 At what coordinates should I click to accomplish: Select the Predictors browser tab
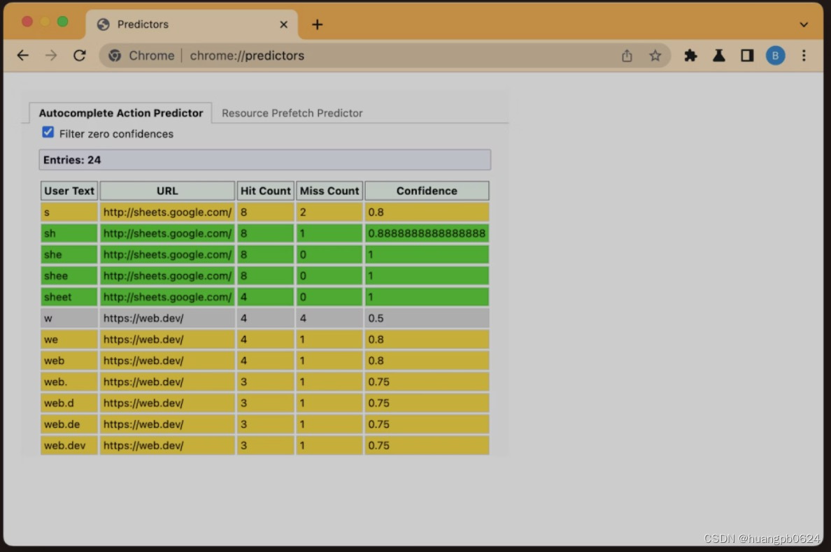pyautogui.click(x=192, y=24)
